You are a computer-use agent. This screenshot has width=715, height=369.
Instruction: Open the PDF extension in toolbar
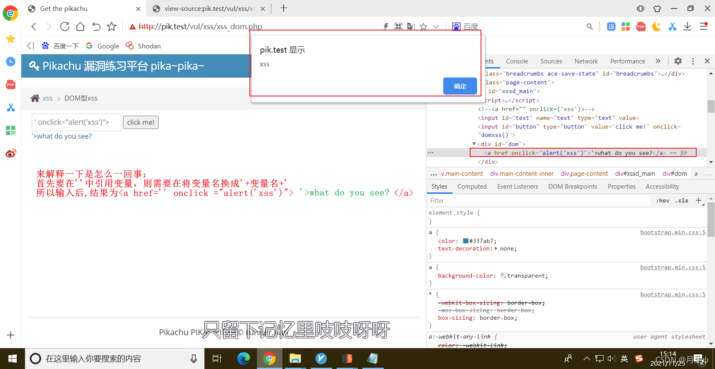[x=641, y=27]
